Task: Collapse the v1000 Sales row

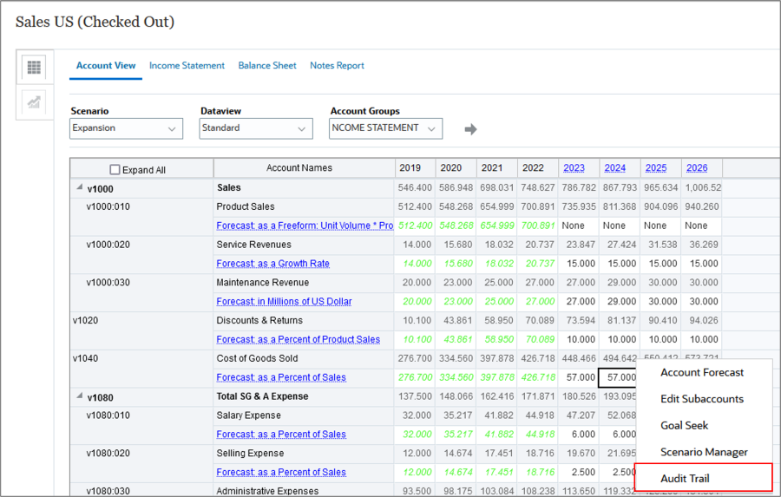Action: tap(79, 187)
